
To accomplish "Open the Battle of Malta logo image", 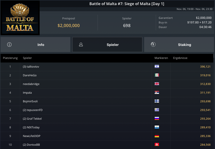I will pyautogui.click(x=20, y=18).
